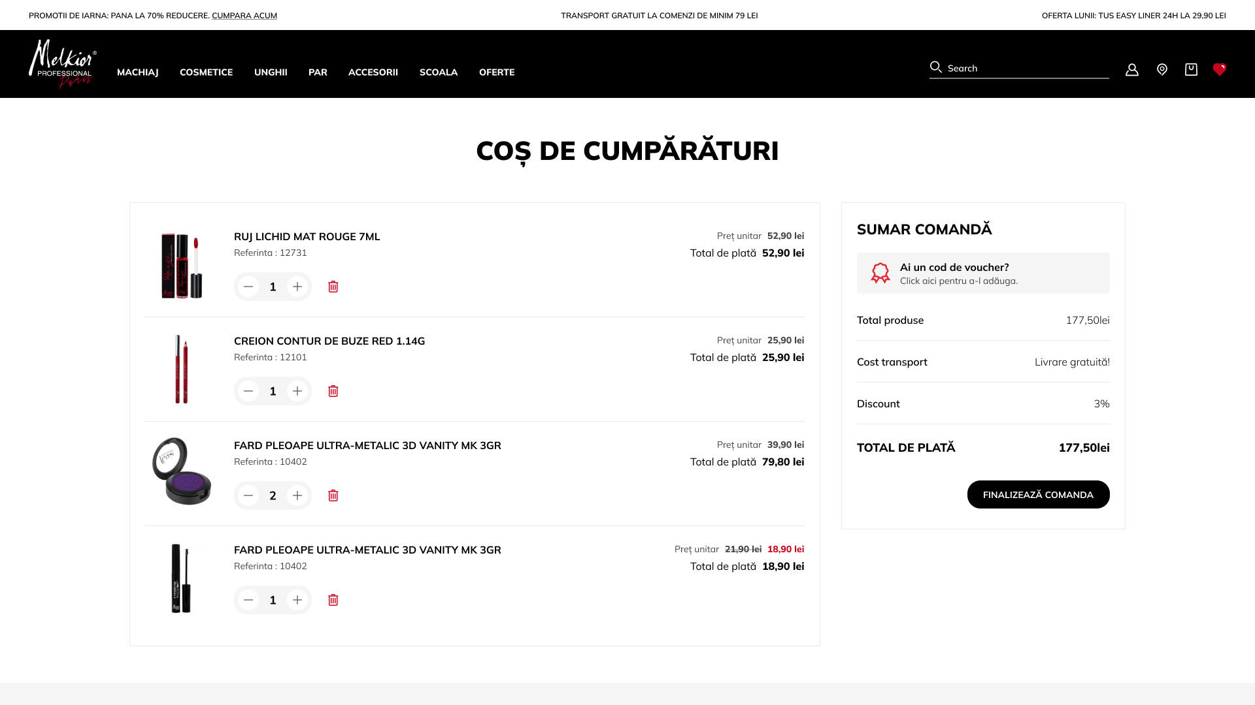
Task: Click the voucher code add link
Action: (x=959, y=281)
